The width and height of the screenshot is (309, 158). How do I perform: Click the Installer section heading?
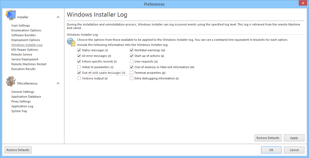[23, 17]
